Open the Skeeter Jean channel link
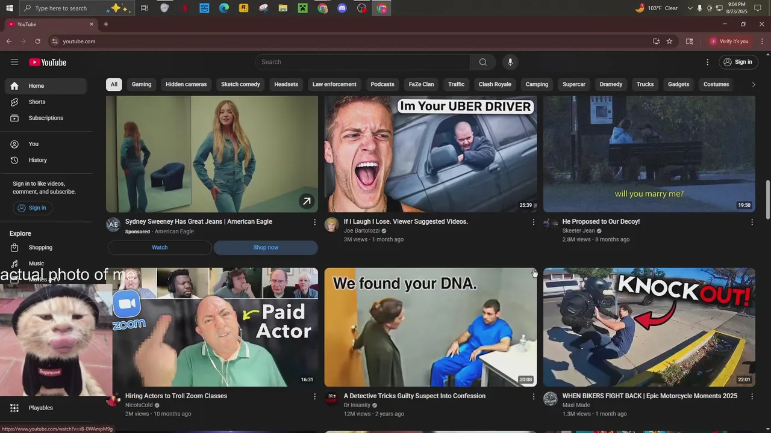This screenshot has width=771, height=433. pyautogui.click(x=578, y=231)
